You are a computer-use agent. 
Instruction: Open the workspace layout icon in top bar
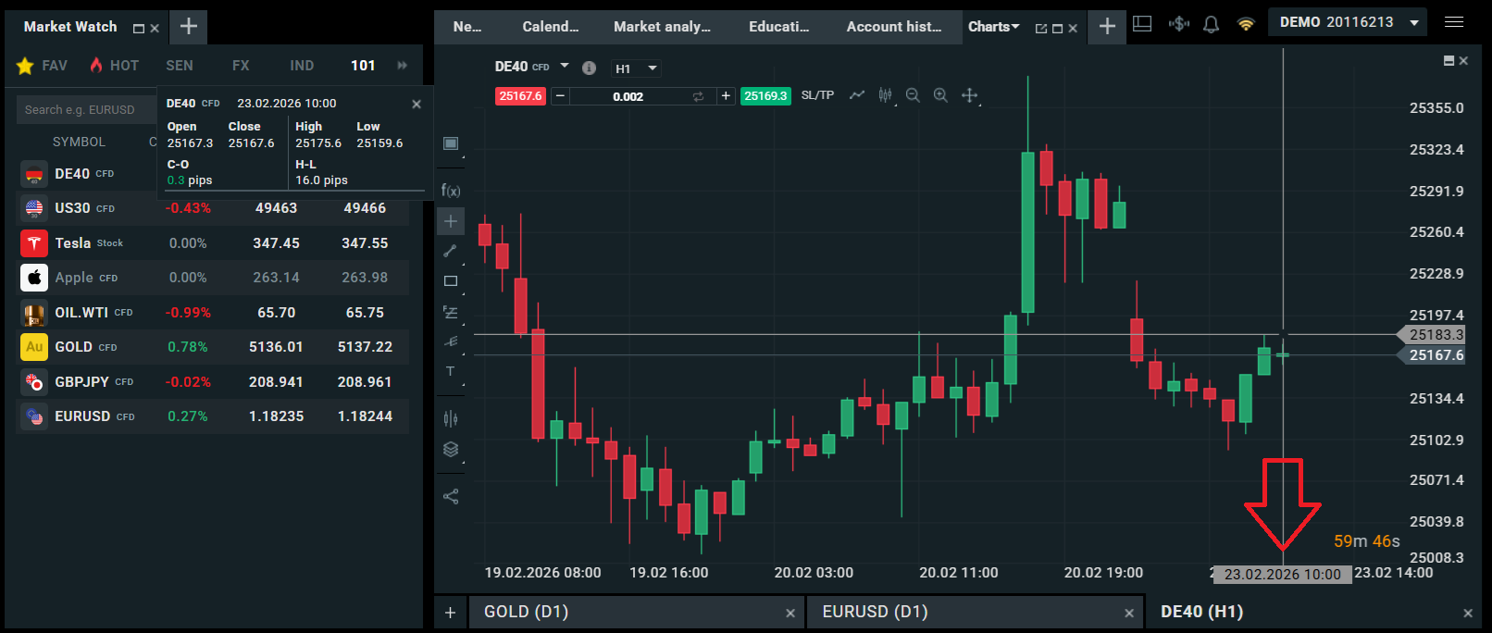[1142, 25]
